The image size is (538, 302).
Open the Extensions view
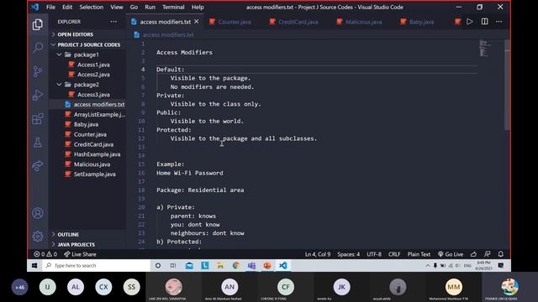(x=38, y=119)
